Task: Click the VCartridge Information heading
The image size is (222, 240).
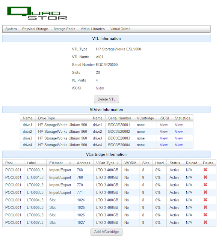Action: click(x=106, y=154)
